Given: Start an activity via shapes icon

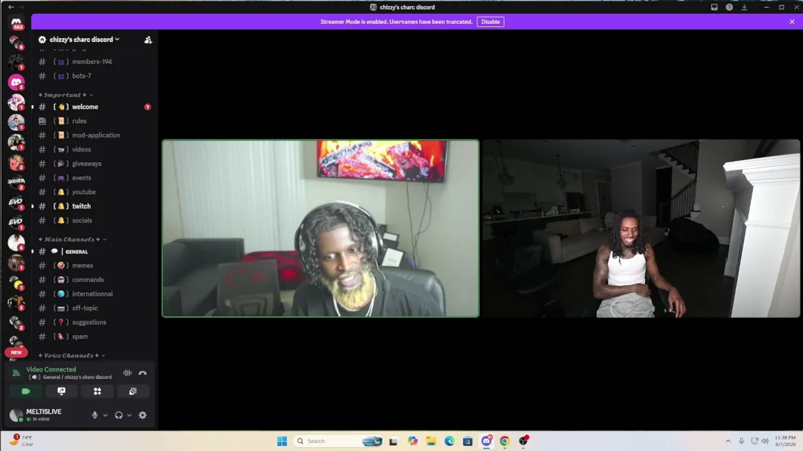Looking at the screenshot, I should [97, 391].
